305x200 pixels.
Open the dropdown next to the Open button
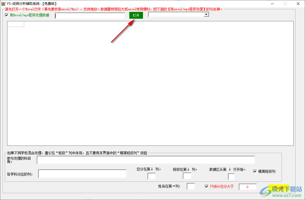click(206, 14)
